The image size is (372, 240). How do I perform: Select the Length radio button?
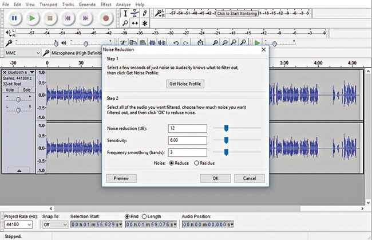coord(144,217)
